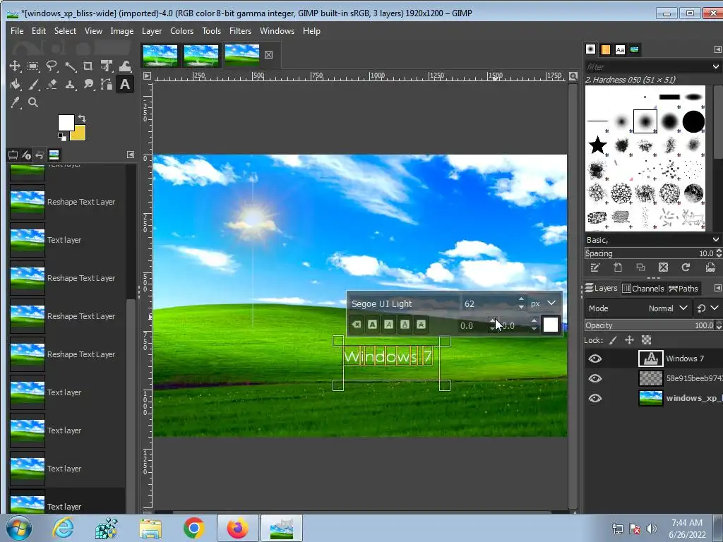
Task: Open Layers dock tab configuration arrow
Action: [x=717, y=288]
